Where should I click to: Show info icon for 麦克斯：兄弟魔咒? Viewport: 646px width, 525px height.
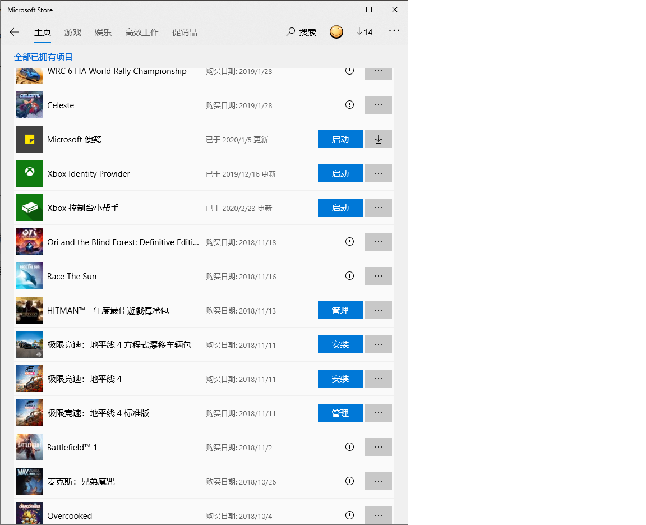coord(349,481)
